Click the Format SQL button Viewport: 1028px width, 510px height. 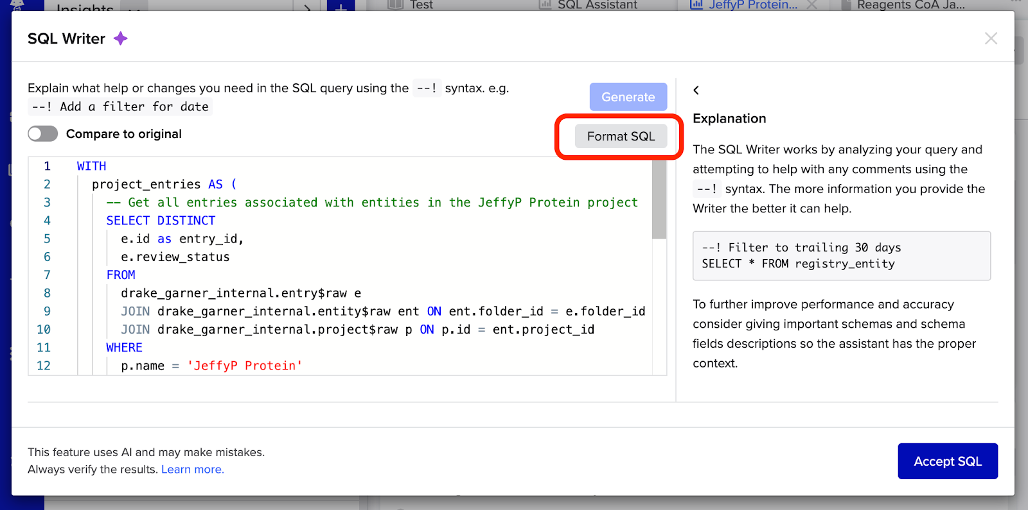621,136
